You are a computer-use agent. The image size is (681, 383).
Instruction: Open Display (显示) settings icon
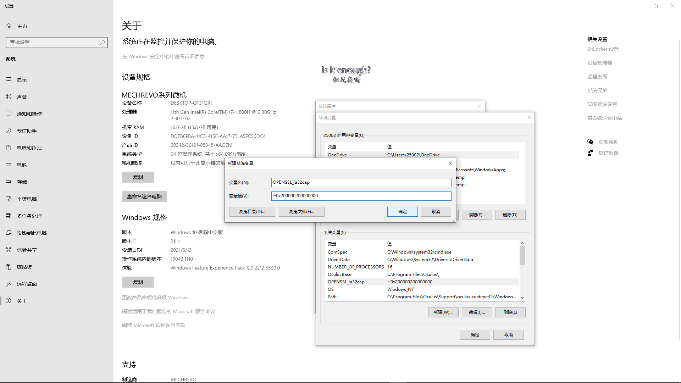[9, 79]
